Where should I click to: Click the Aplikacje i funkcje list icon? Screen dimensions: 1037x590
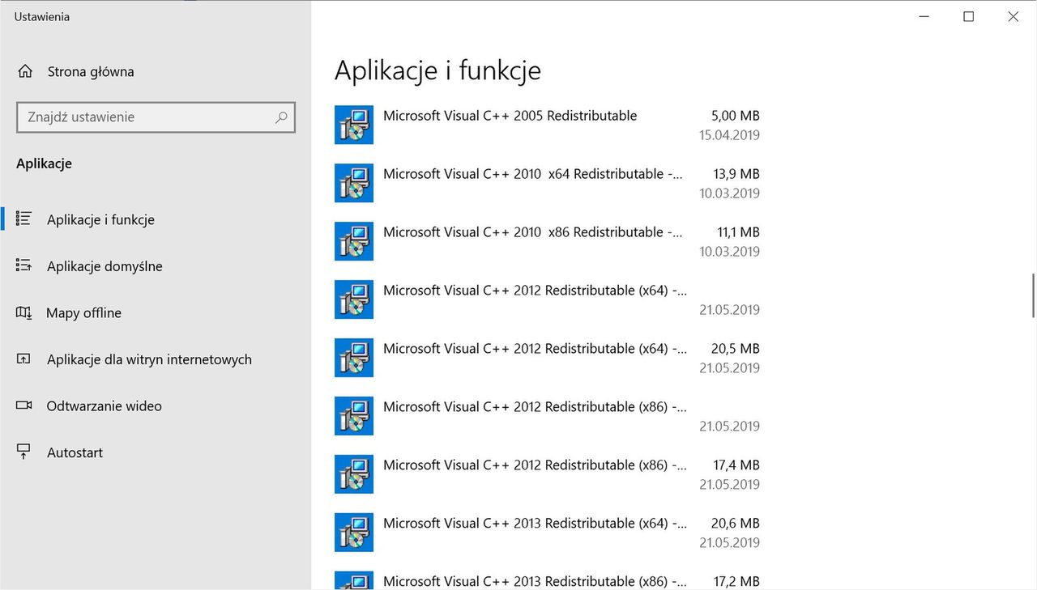(x=23, y=219)
